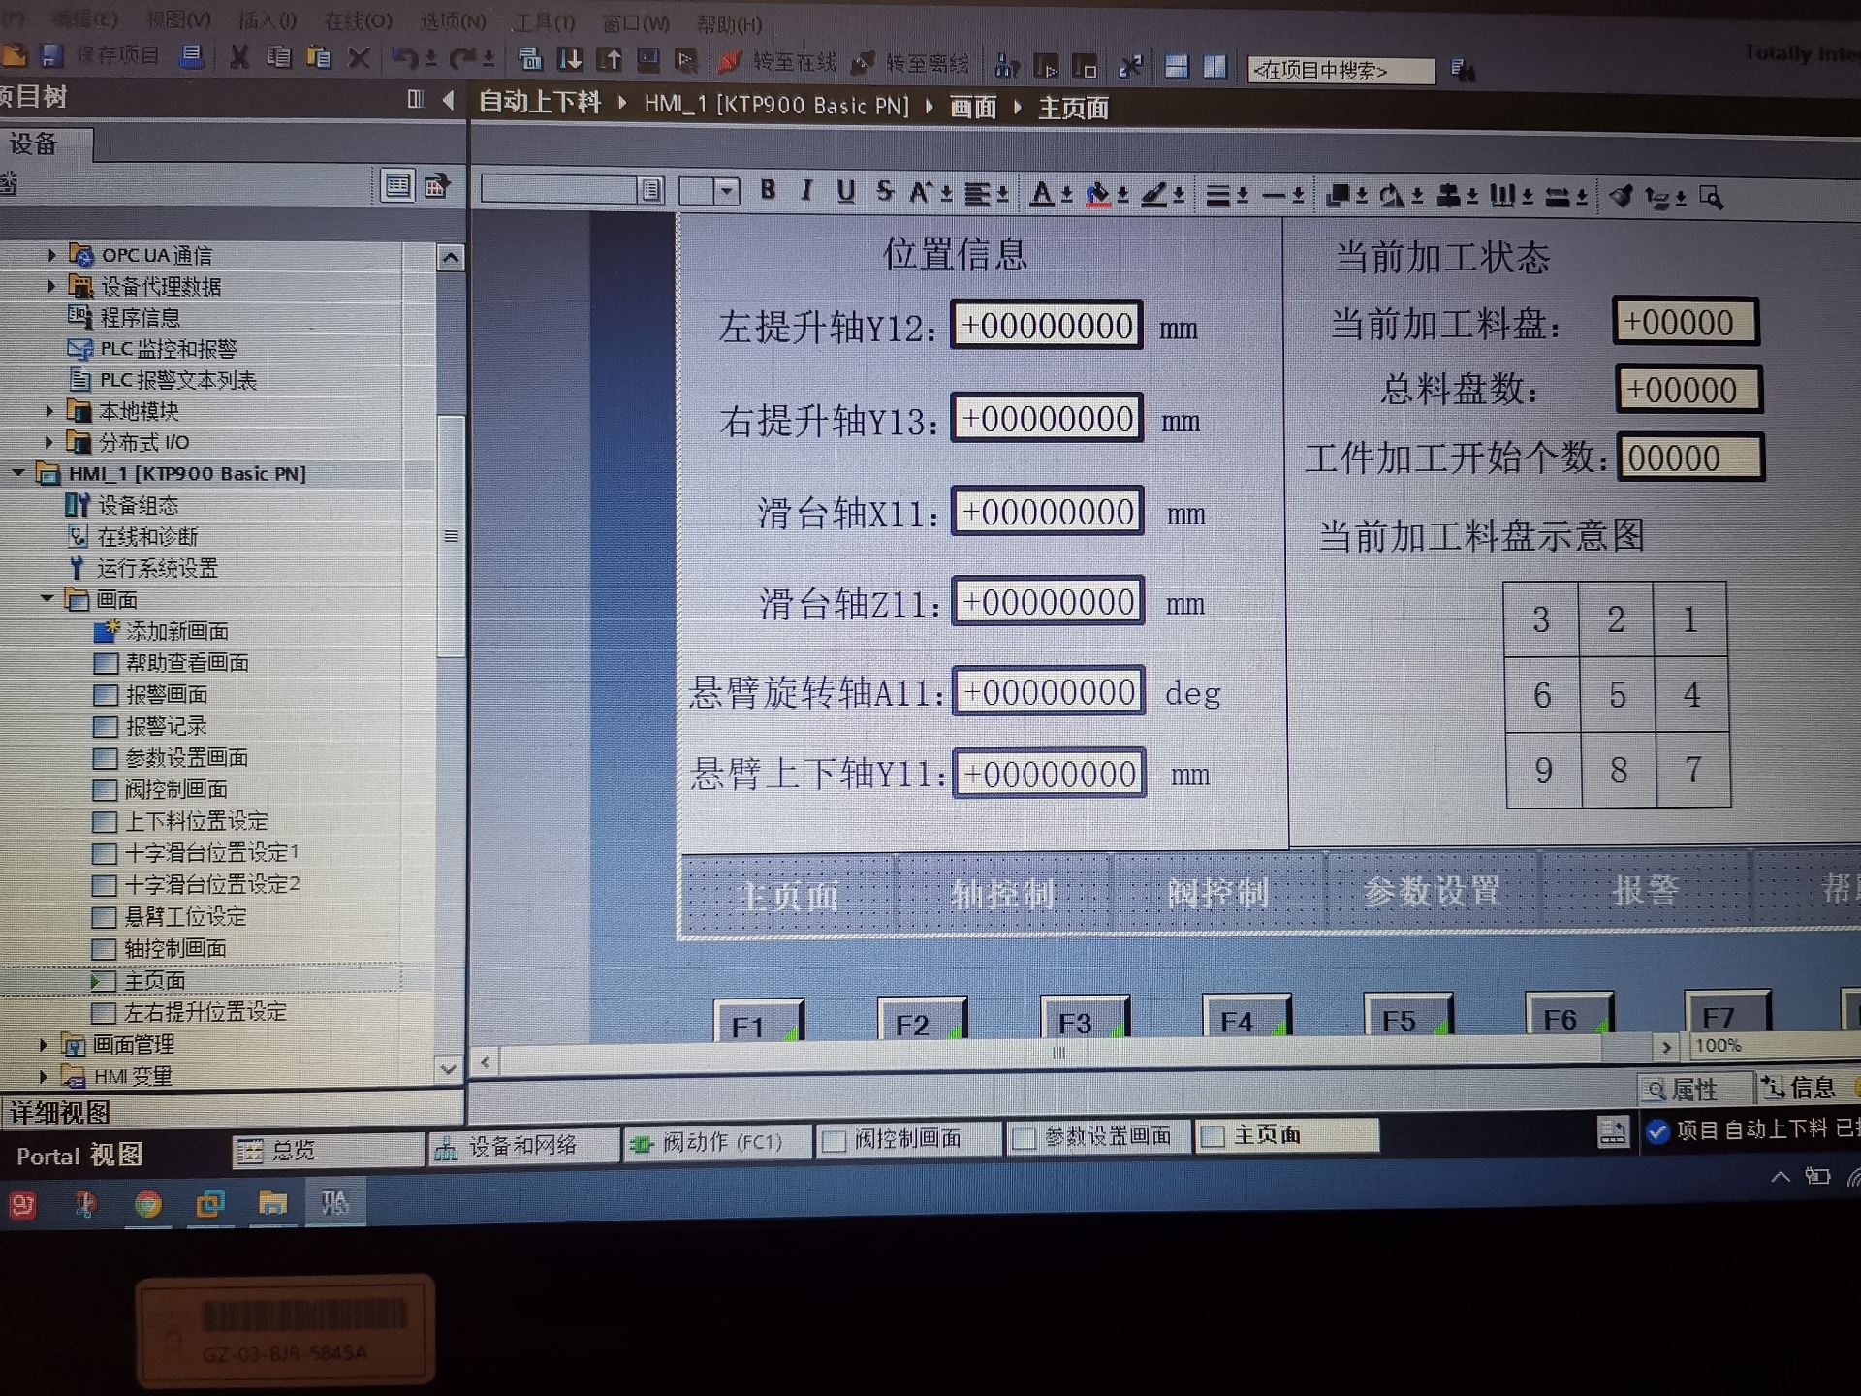The width and height of the screenshot is (1861, 1396).
Task: Click the underline formatting icon
Action: click(846, 191)
